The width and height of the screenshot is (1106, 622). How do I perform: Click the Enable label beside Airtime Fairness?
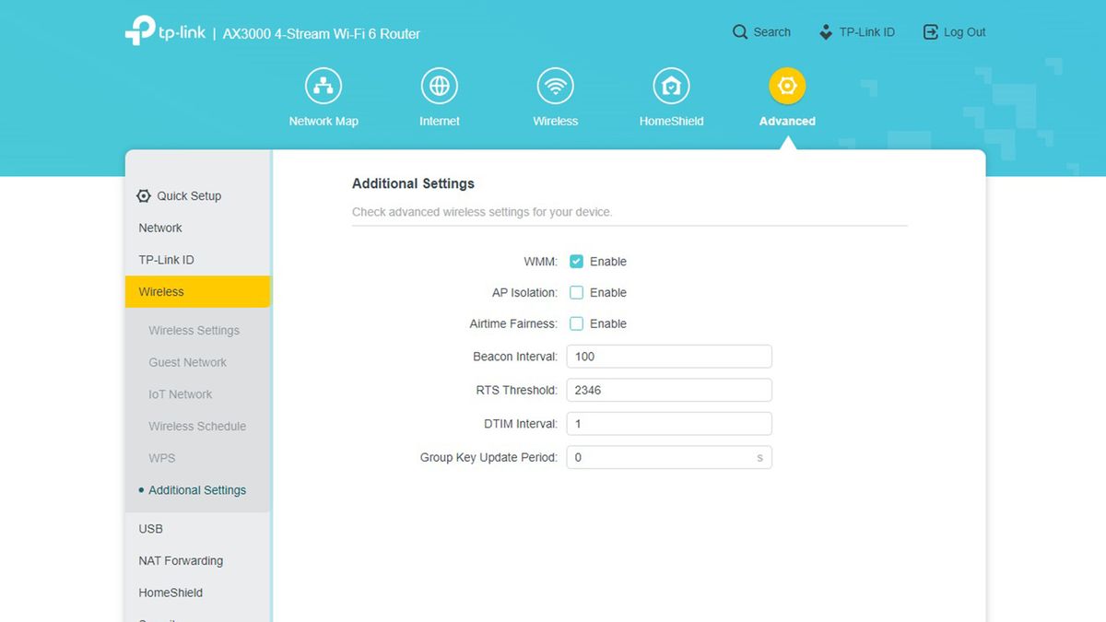pos(608,324)
